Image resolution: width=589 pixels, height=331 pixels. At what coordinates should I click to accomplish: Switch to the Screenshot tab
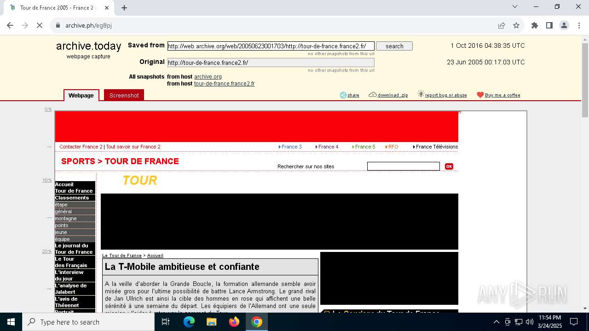124,95
